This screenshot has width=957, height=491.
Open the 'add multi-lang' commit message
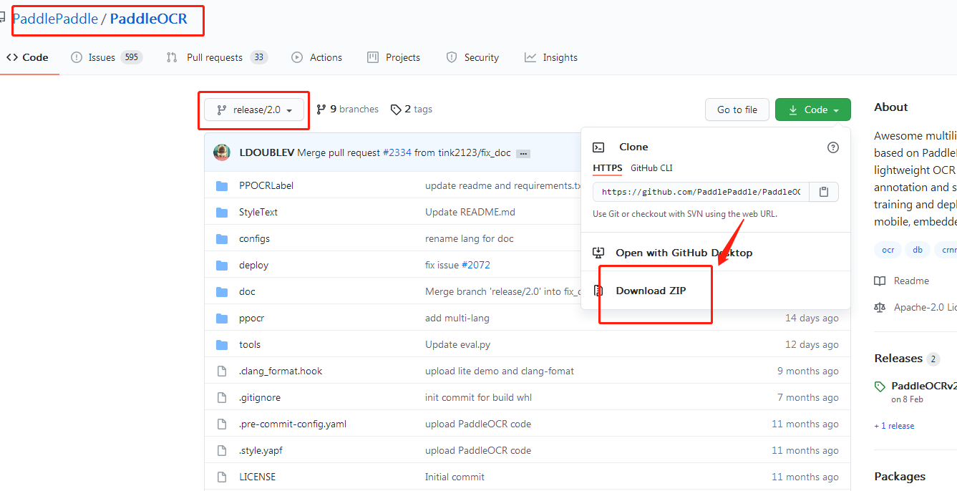pos(457,318)
